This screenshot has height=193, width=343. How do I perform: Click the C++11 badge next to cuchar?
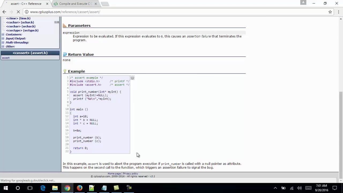pos(57,22)
